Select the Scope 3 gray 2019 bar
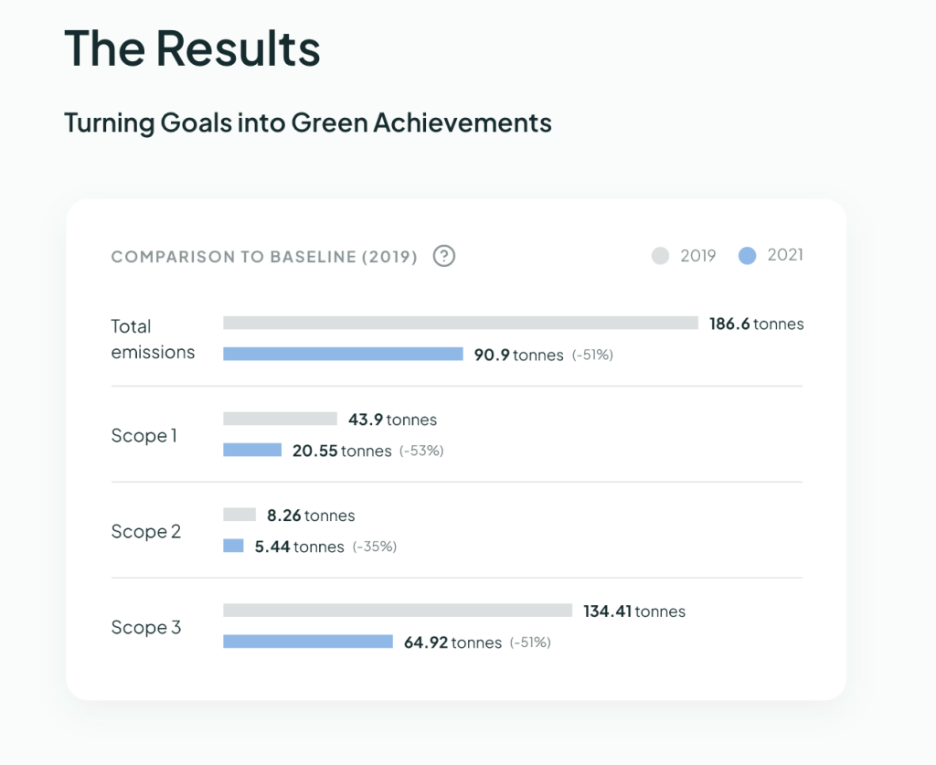 [398, 611]
